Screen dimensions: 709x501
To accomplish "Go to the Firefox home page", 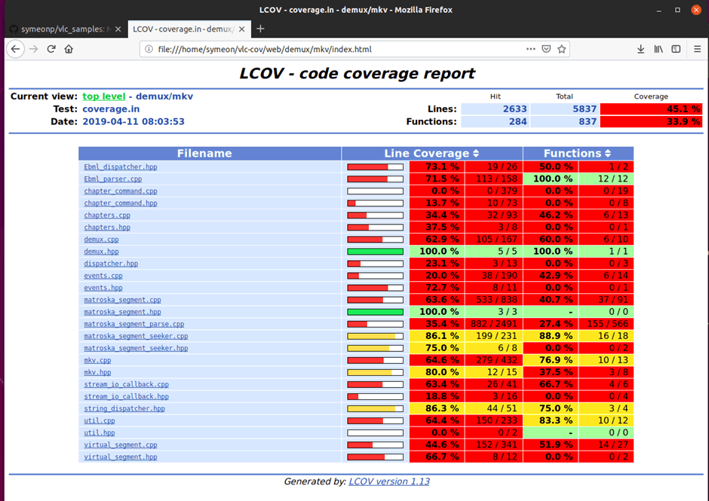I will 69,49.
